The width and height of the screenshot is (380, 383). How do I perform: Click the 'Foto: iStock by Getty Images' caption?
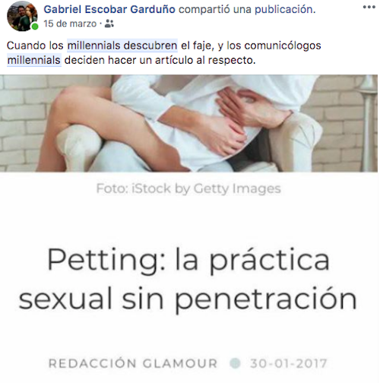click(x=188, y=188)
